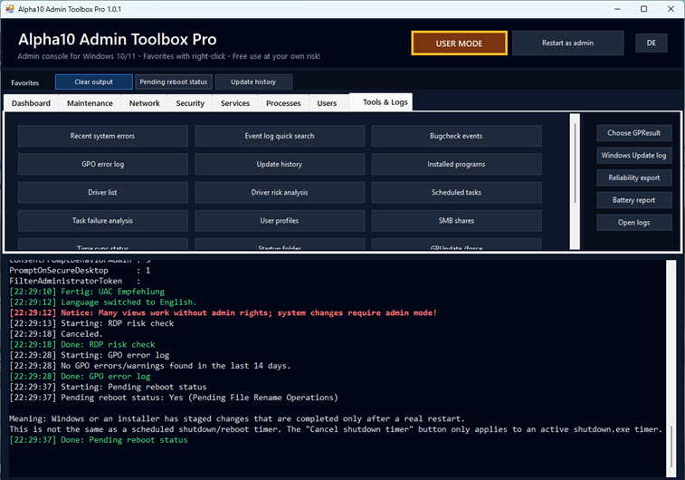
Task: Show the Driver list
Action: (x=102, y=192)
